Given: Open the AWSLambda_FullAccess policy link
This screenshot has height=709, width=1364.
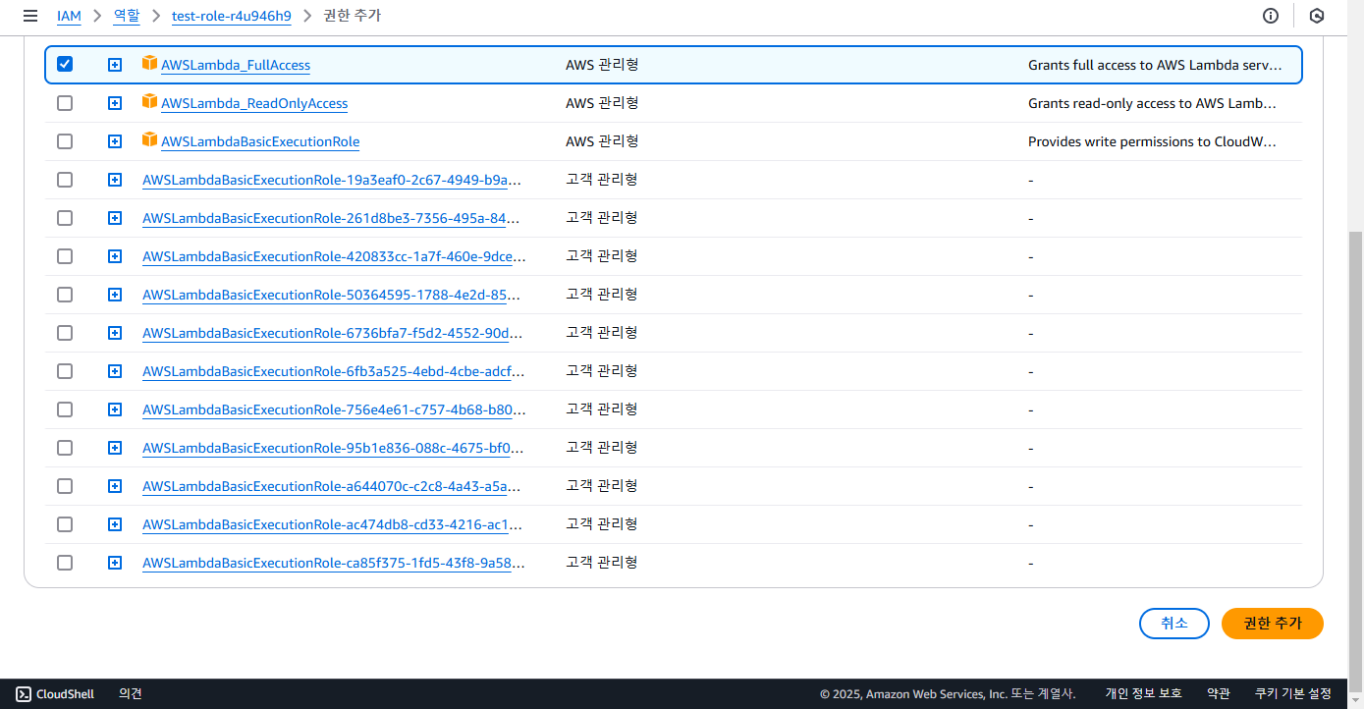Looking at the screenshot, I should tap(236, 65).
